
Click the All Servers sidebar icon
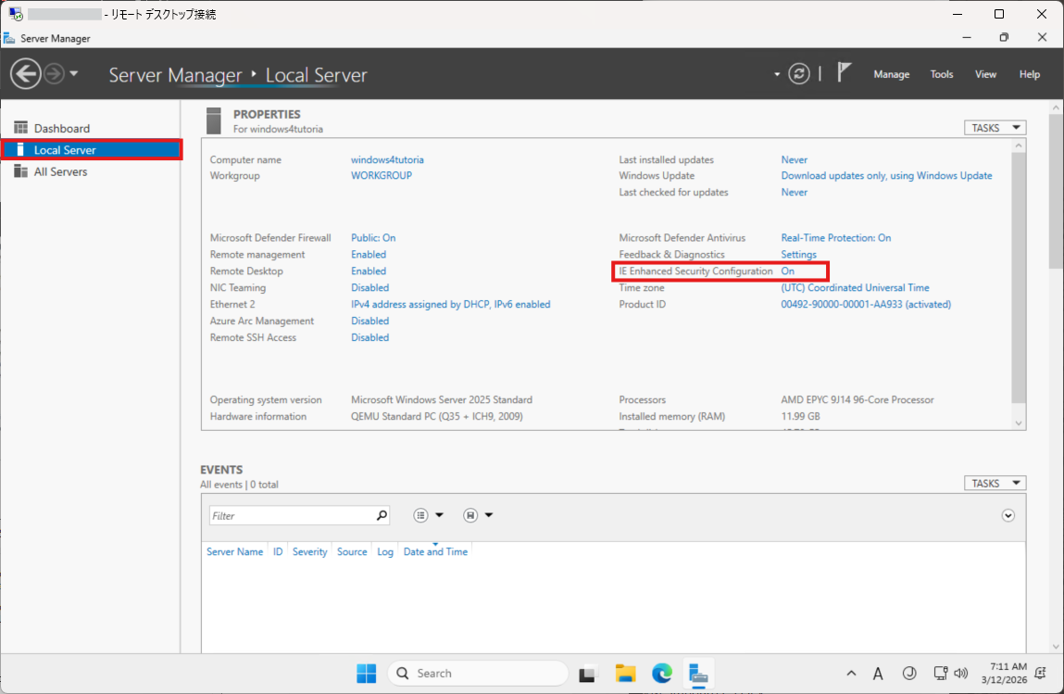[x=20, y=171]
